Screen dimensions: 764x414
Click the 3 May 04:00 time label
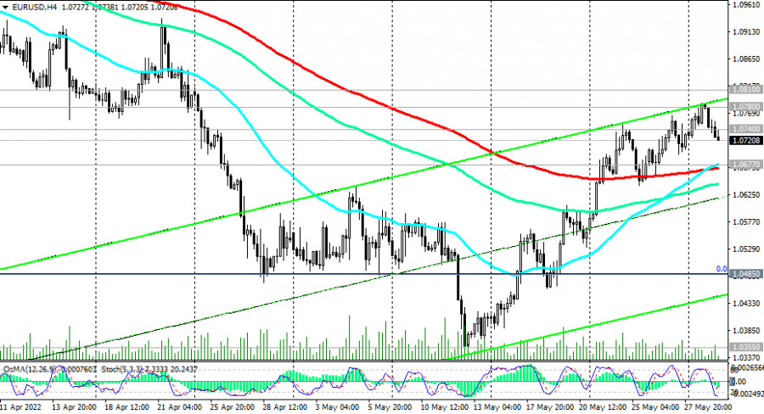[x=337, y=407]
